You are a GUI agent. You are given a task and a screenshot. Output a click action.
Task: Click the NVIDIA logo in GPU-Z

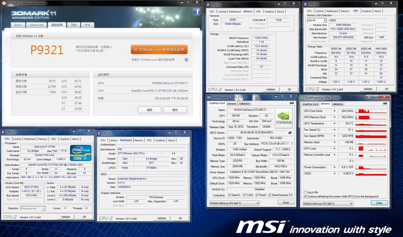click(x=283, y=117)
